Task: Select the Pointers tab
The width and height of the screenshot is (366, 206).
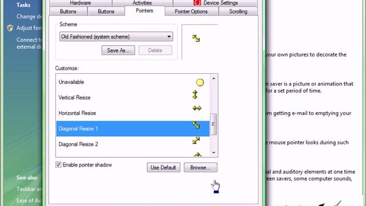Action: [x=145, y=11]
